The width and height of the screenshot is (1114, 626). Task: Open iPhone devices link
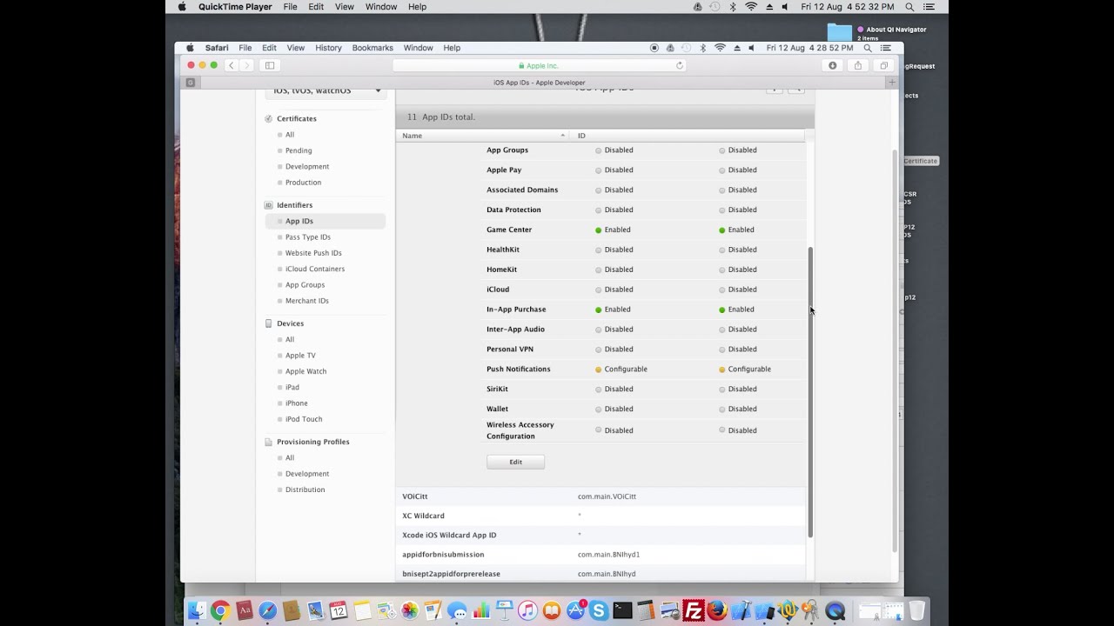pos(297,403)
